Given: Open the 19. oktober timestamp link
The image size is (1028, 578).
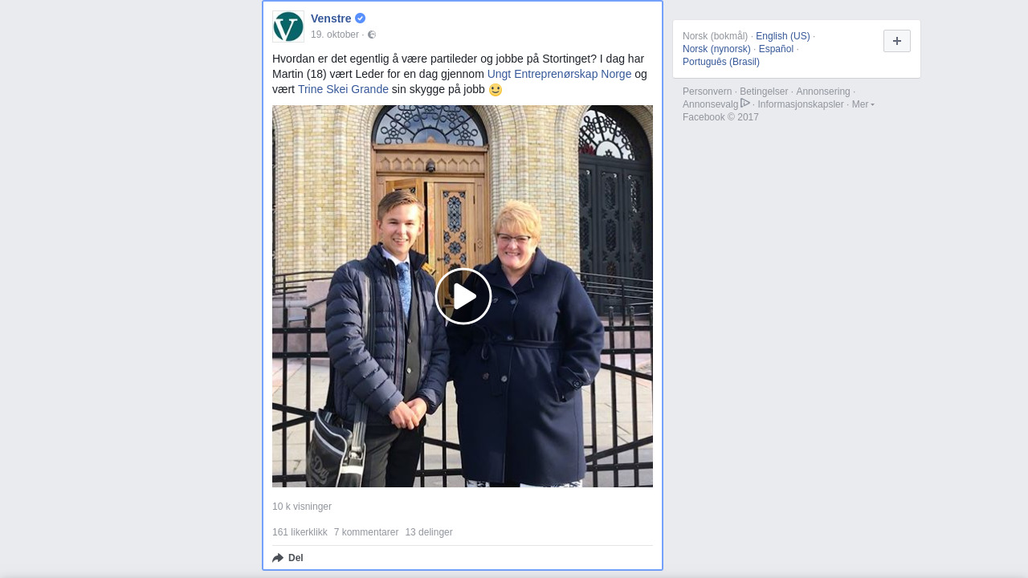Looking at the screenshot, I should coord(335,35).
